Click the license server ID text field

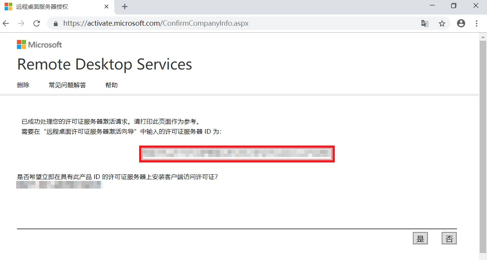pos(237,154)
